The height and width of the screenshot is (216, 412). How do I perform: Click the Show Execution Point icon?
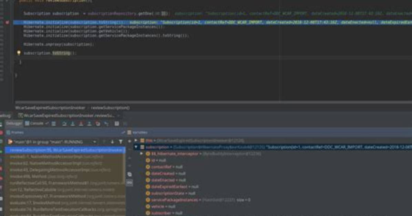pos(54,123)
